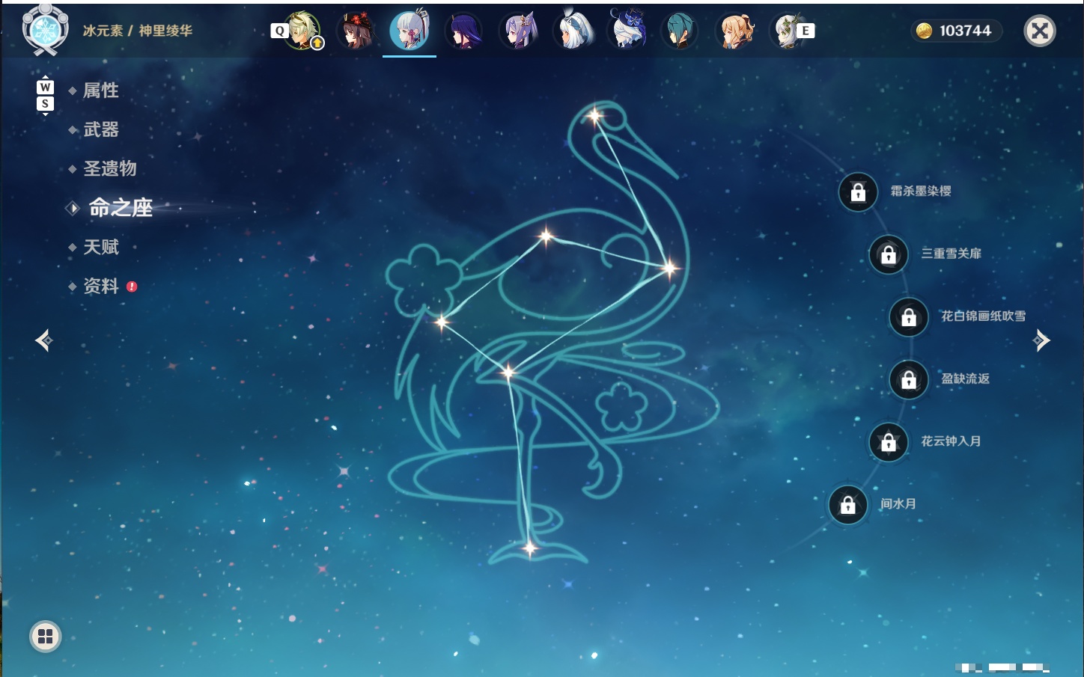Open the locked 三重雪关扉 constellation node
The image size is (1084, 677).
pyautogui.click(x=889, y=255)
